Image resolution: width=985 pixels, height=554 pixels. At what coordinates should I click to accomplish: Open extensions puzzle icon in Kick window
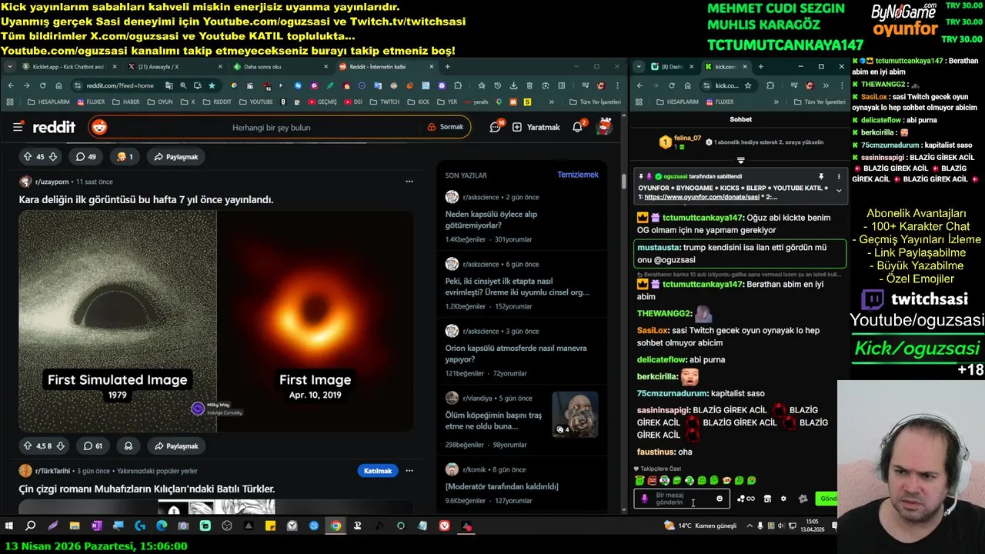point(770,85)
